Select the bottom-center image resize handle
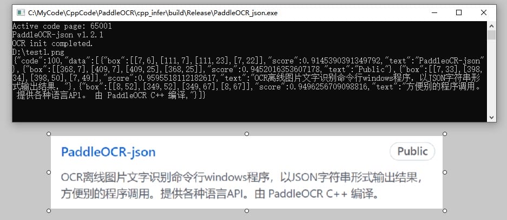The image size is (507, 220). (247, 211)
